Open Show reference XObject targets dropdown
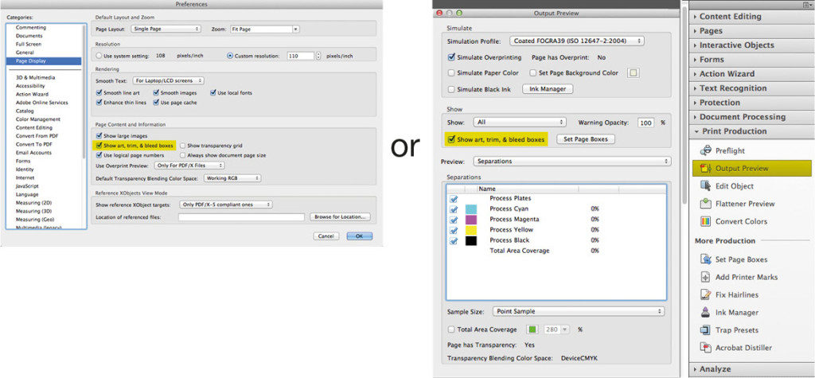Screen dimensions: 815x378 [x=225, y=205]
